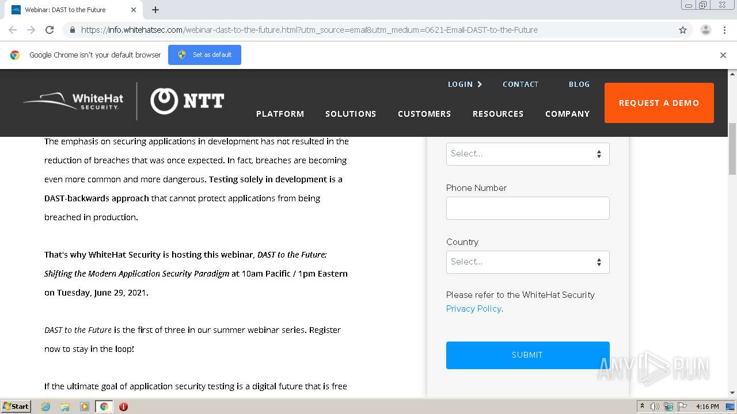This screenshot has height=414, width=737.
Task: Open media player taskbar icon
Action: click(x=84, y=407)
